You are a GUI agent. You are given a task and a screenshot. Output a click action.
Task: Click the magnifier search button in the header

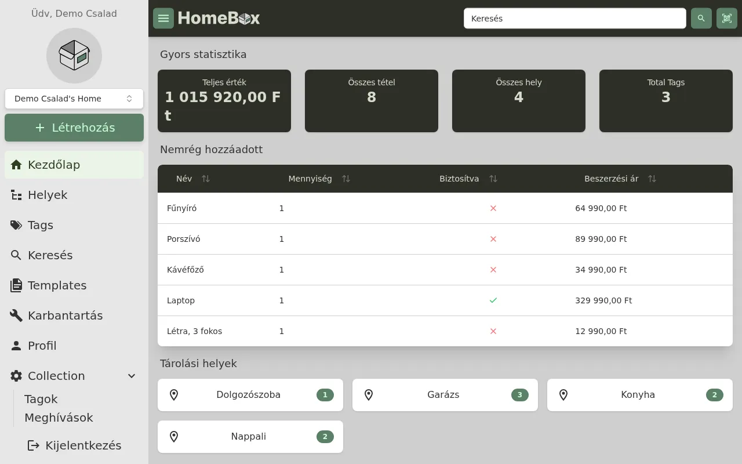coord(701,19)
